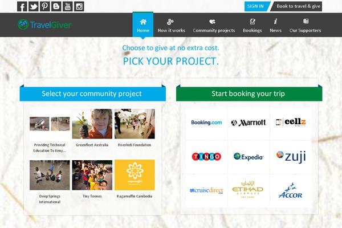Click Start booking your trip banner
The width and height of the screenshot is (342, 228).
pos(249,94)
